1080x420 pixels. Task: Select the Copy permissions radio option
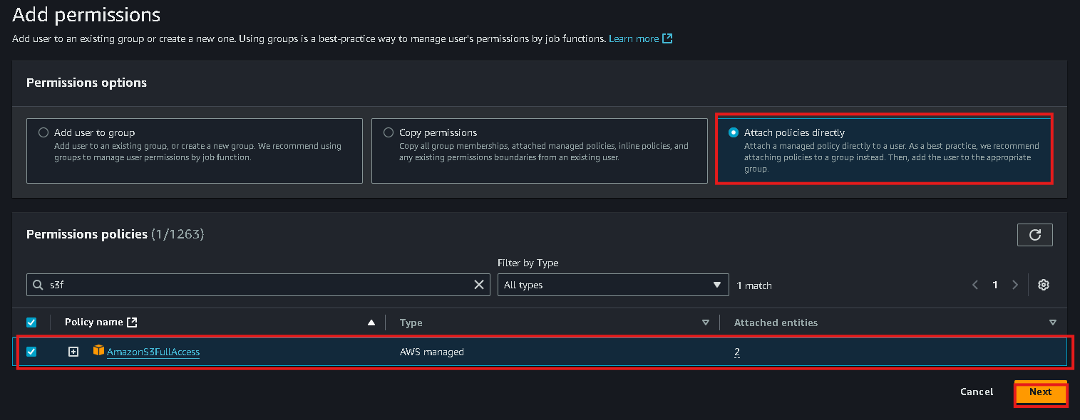pos(389,132)
